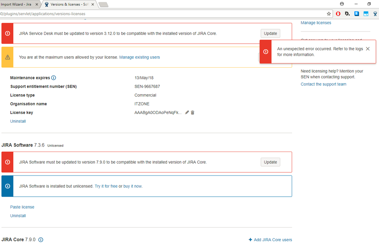Click yellow warning icon in maximum users banner

point(8,57)
